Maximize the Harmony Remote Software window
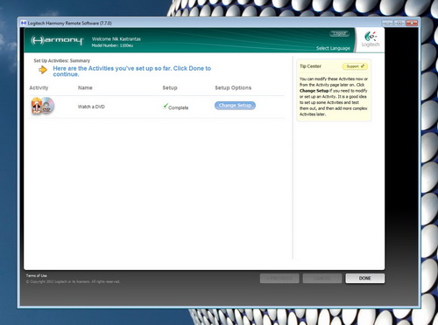This screenshot has width=438, height=325. point(399,23)
